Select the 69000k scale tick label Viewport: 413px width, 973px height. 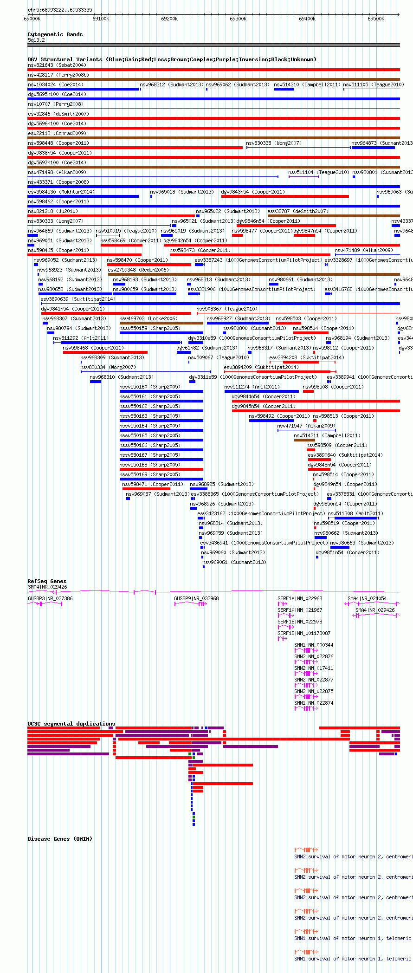tap(32, 19)
